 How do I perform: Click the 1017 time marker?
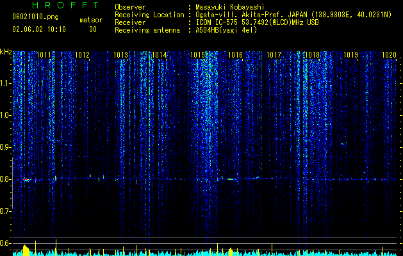click(274, 54)
